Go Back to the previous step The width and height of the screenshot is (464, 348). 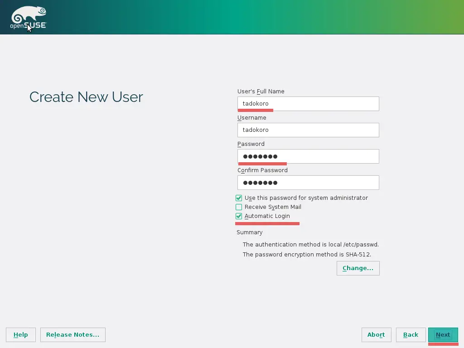411,335
